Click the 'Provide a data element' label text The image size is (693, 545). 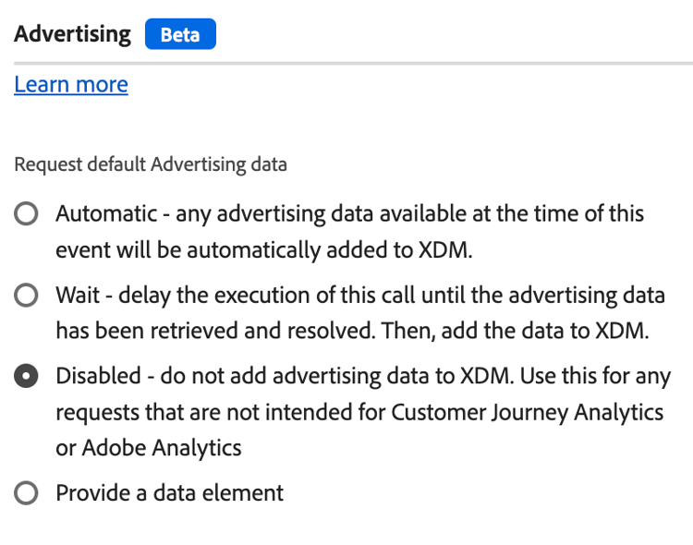point(170,493)
